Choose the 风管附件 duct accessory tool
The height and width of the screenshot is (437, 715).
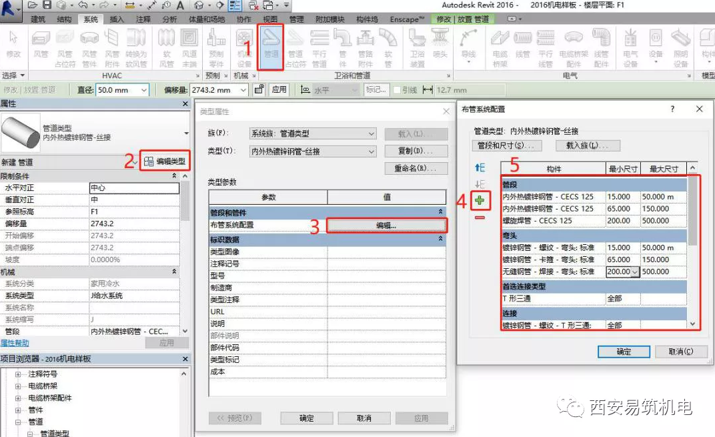[x=112, y=48]
